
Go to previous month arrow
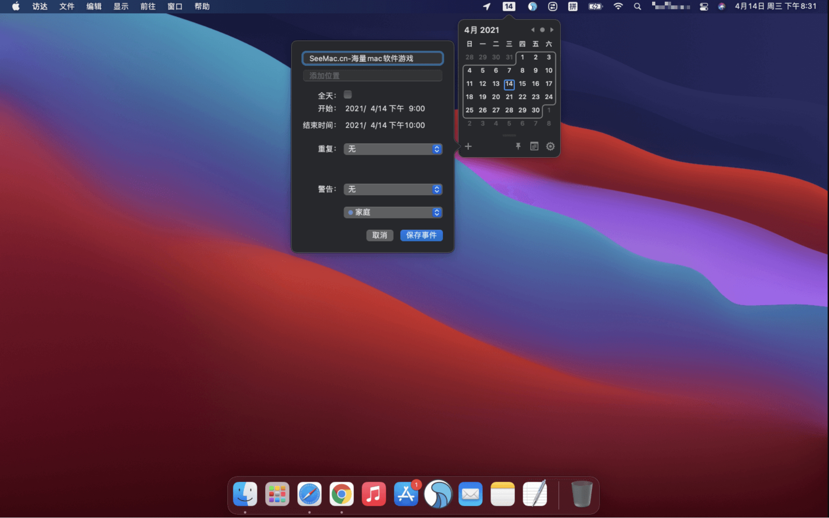coord(533,30)
